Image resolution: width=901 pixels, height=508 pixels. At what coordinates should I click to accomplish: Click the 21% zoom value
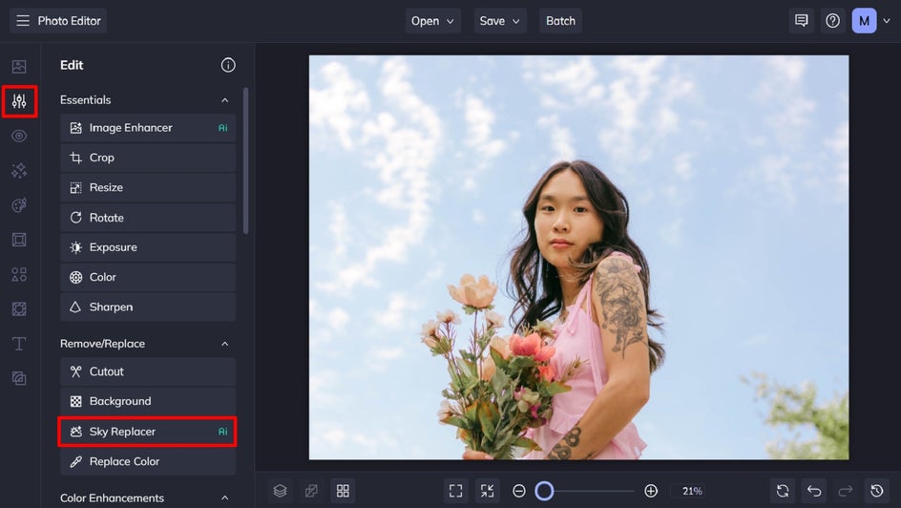pos(692,491)
